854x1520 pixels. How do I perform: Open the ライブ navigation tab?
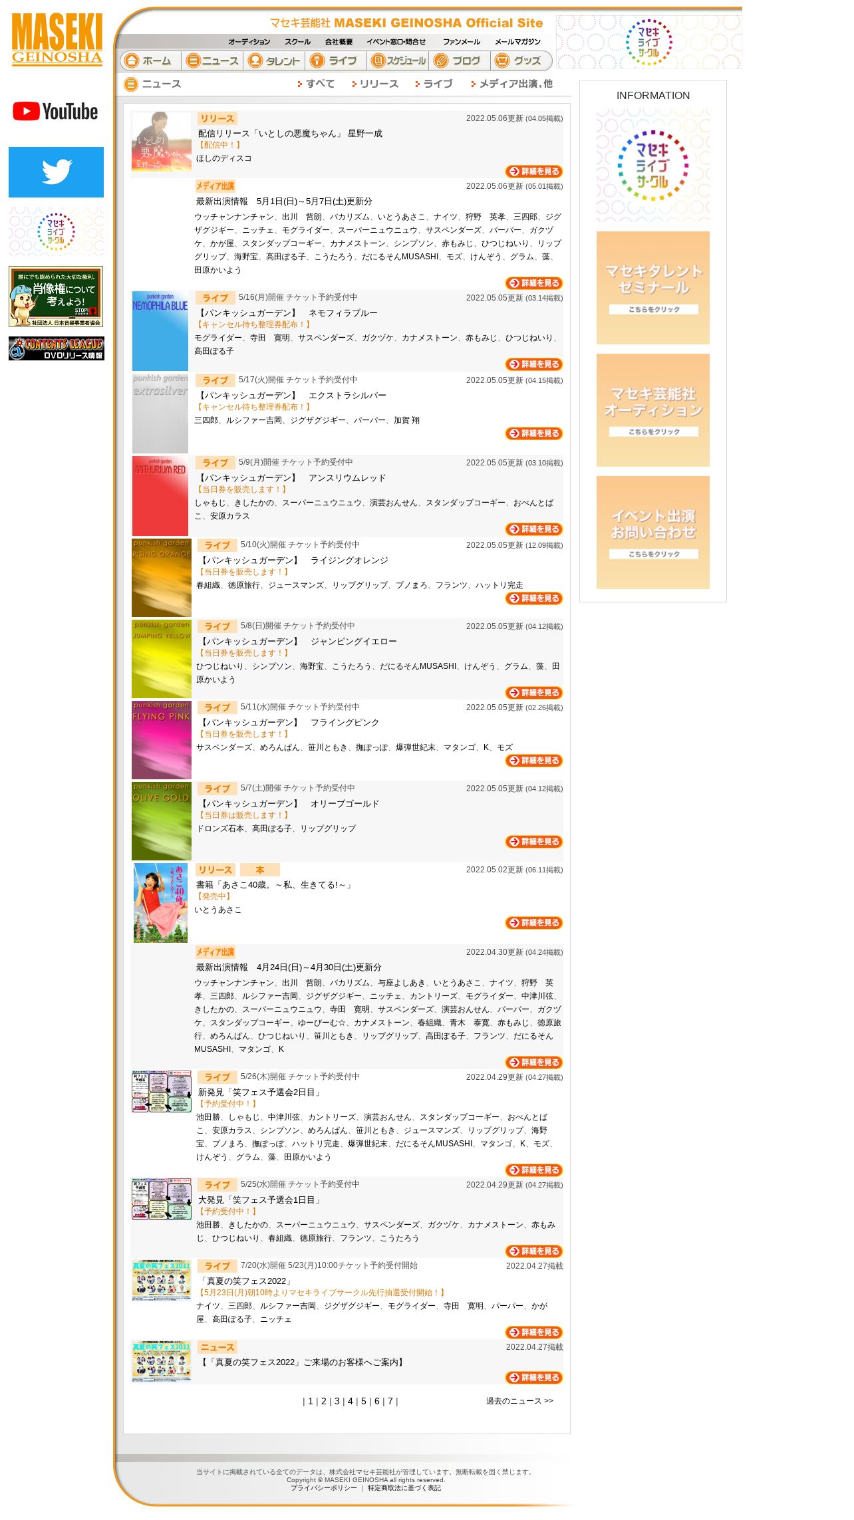click(x=336, y=61)
